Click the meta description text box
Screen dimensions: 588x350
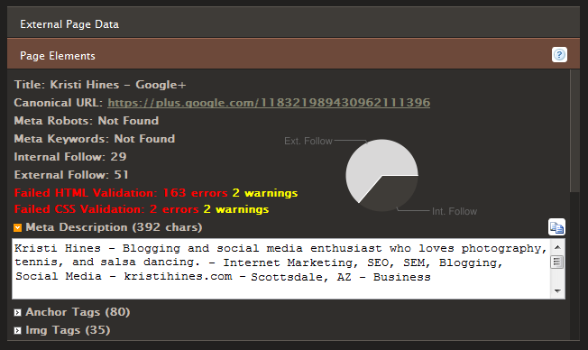[281, 269]
